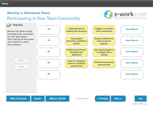This screenshot has width=153, height=115.
Task: Click the 'Review the center boxes' instruction text
Action: [20, 38]
